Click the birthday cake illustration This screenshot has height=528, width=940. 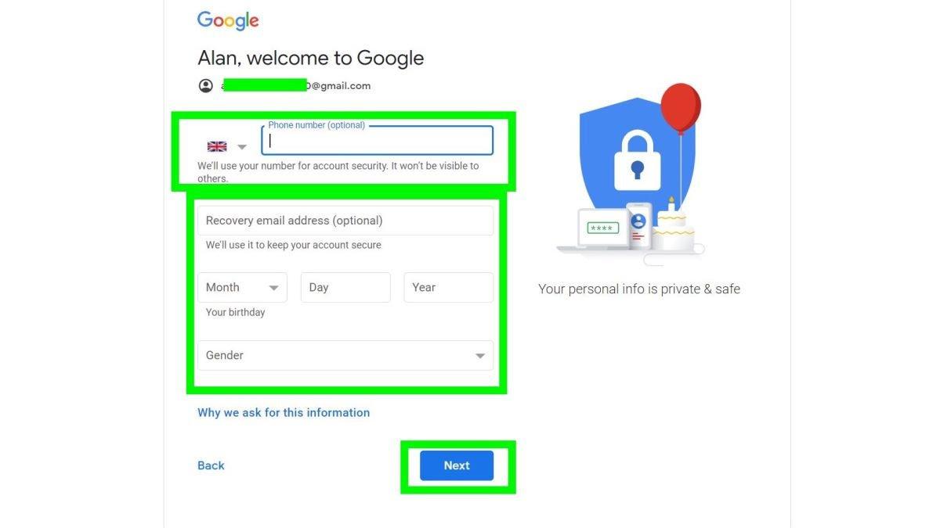coord(673,225)
